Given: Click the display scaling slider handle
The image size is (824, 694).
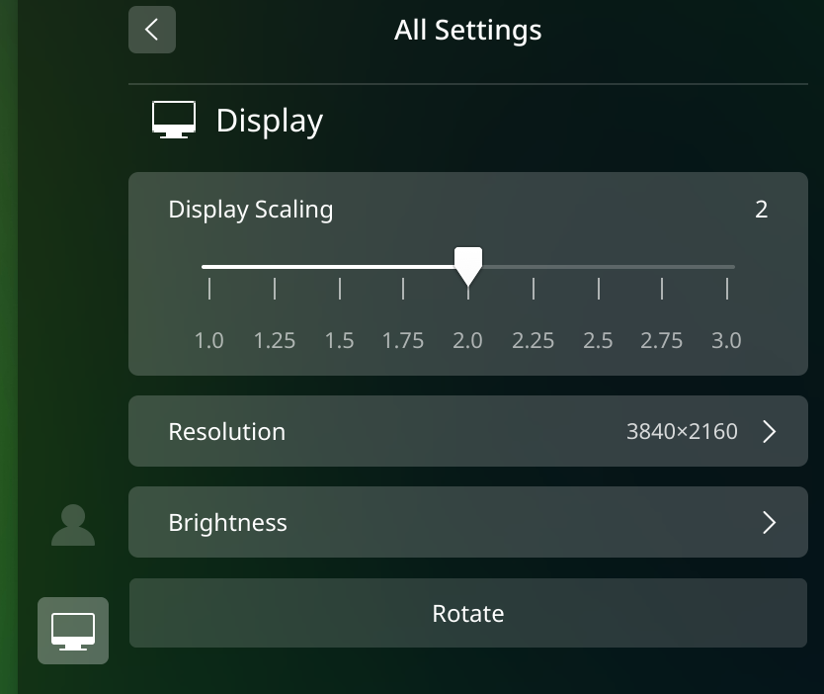Looking at the screenshot, I should tap(468, 266).
